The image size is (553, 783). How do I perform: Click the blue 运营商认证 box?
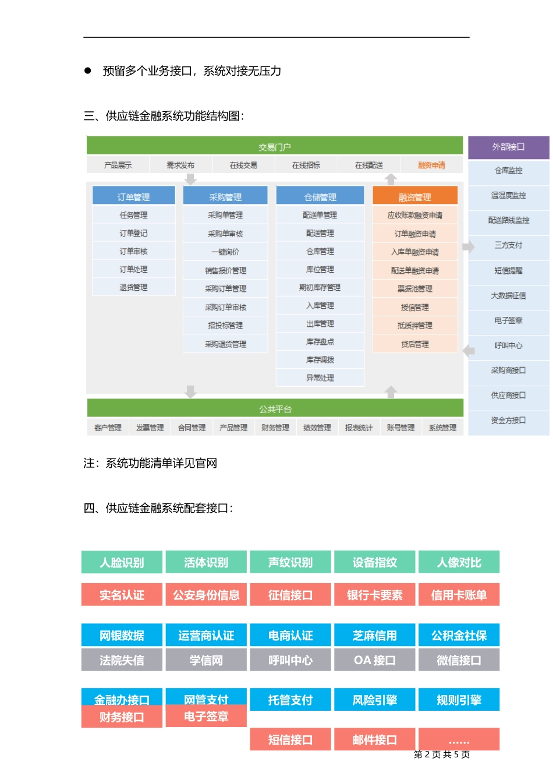(206, 635)
